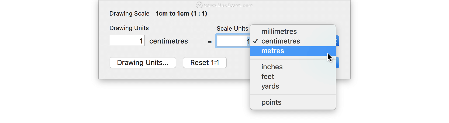Choose feet as the scale unit
The width and height of the screenshot is (449, 123).
coord(293,77)
